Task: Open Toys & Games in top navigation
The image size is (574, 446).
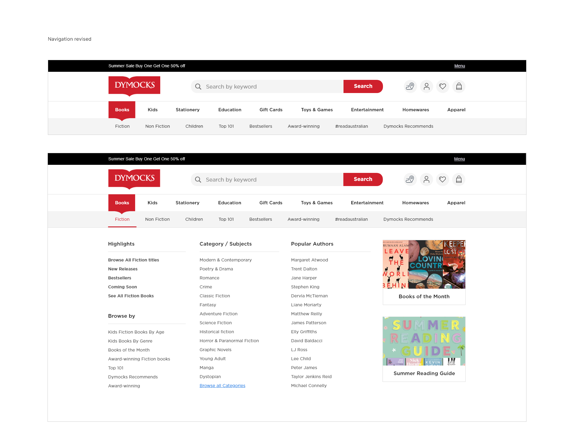Action: click(x=317, y=110)
